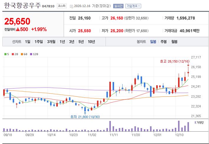Open the 10년 line chart
The height and width of the screenshot is (144, 209).
point(91,42)
